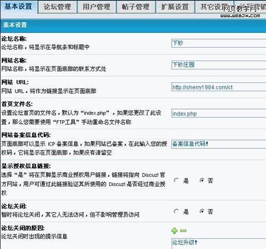Click the 首页文件名: label
The image size is (266, 249).
tap(17, 104)
